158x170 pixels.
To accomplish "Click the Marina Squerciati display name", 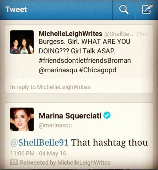I will (70, 116).
